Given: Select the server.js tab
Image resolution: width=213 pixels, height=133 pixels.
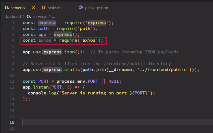Looking at the screenshot, I should point(18,8).
